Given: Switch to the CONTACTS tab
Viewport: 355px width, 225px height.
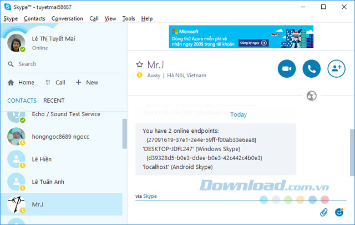Looking at the screenshot, I should click(22, 101).
